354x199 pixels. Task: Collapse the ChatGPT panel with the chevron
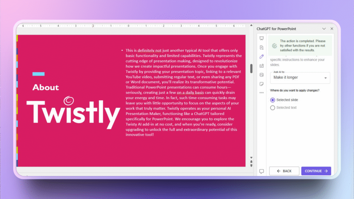[x=324, y=29]
